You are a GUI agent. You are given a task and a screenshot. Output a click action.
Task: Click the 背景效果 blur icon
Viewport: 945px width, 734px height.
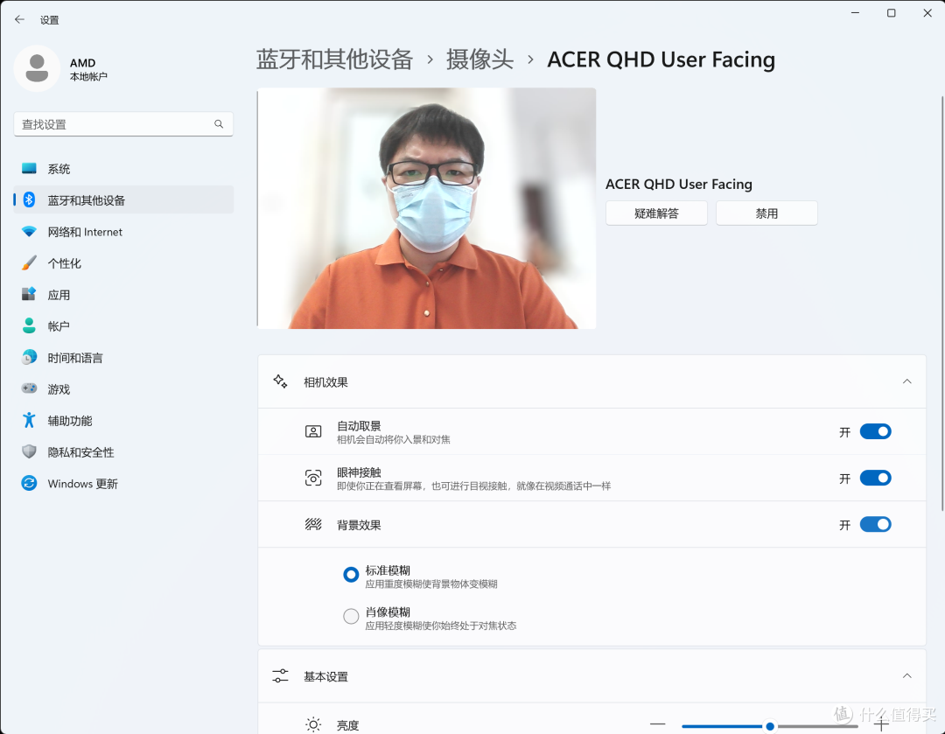tap(313, 524)
